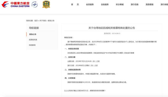Click the 导航链接 sidebar heading
The height and width of the screenshot is (97, 168).
[x=34, y=28]
